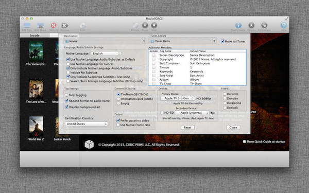The image size is (309, 193).
Task: Toggle Only Include Supported Subtitles checkbox
Action: (x=68, y=77)
